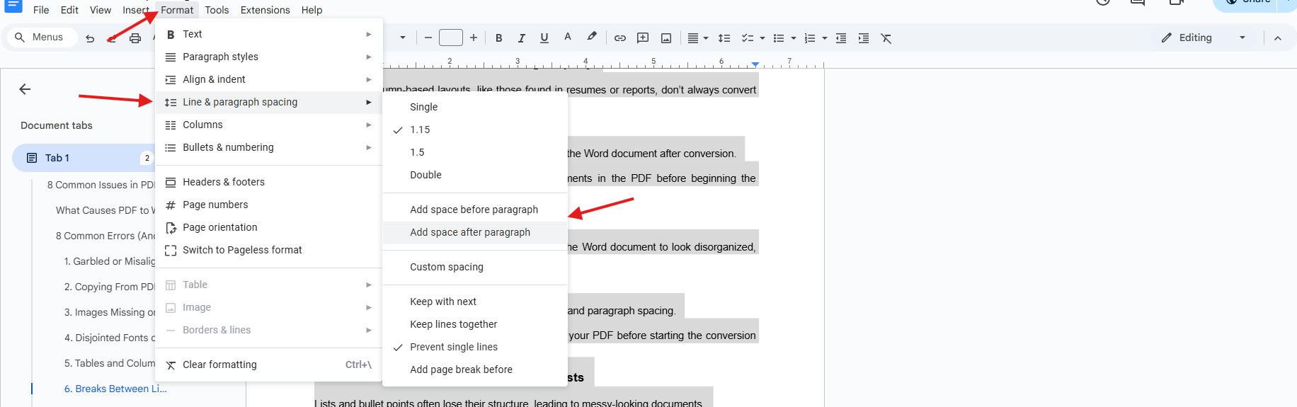Click the increase indent icon

[864, 38]
